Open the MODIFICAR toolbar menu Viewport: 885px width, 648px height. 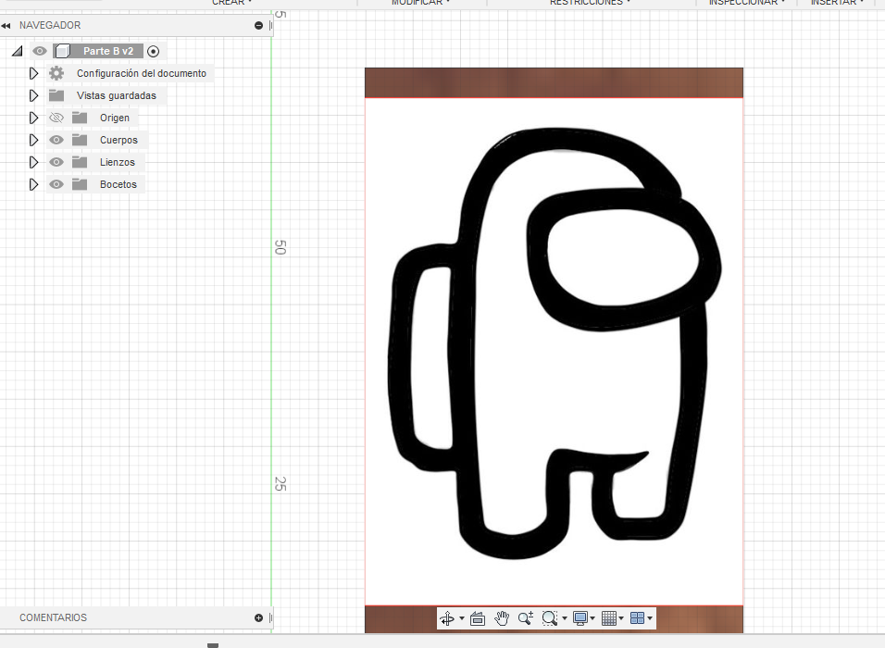tap(420, 2)
